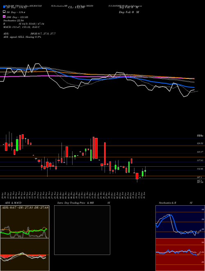The image size is (205, 271).
Task: Open the empty Intra Day Trading Price panel
Action: tap(82, 230)
